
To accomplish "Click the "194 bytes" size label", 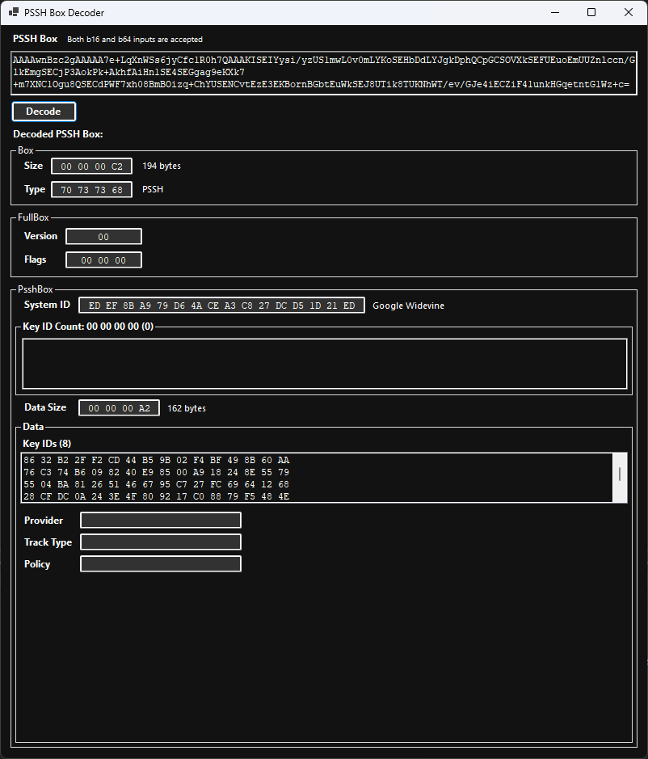I will 162,166.
